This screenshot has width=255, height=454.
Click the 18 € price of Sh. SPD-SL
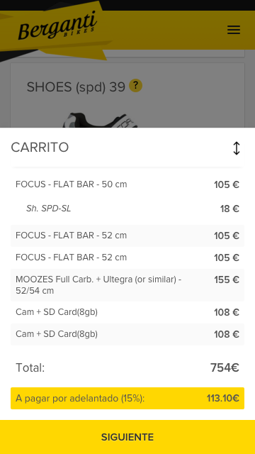point(229,209)
